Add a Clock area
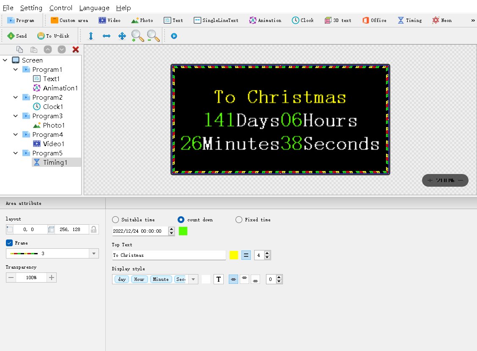 pos(303,20)
